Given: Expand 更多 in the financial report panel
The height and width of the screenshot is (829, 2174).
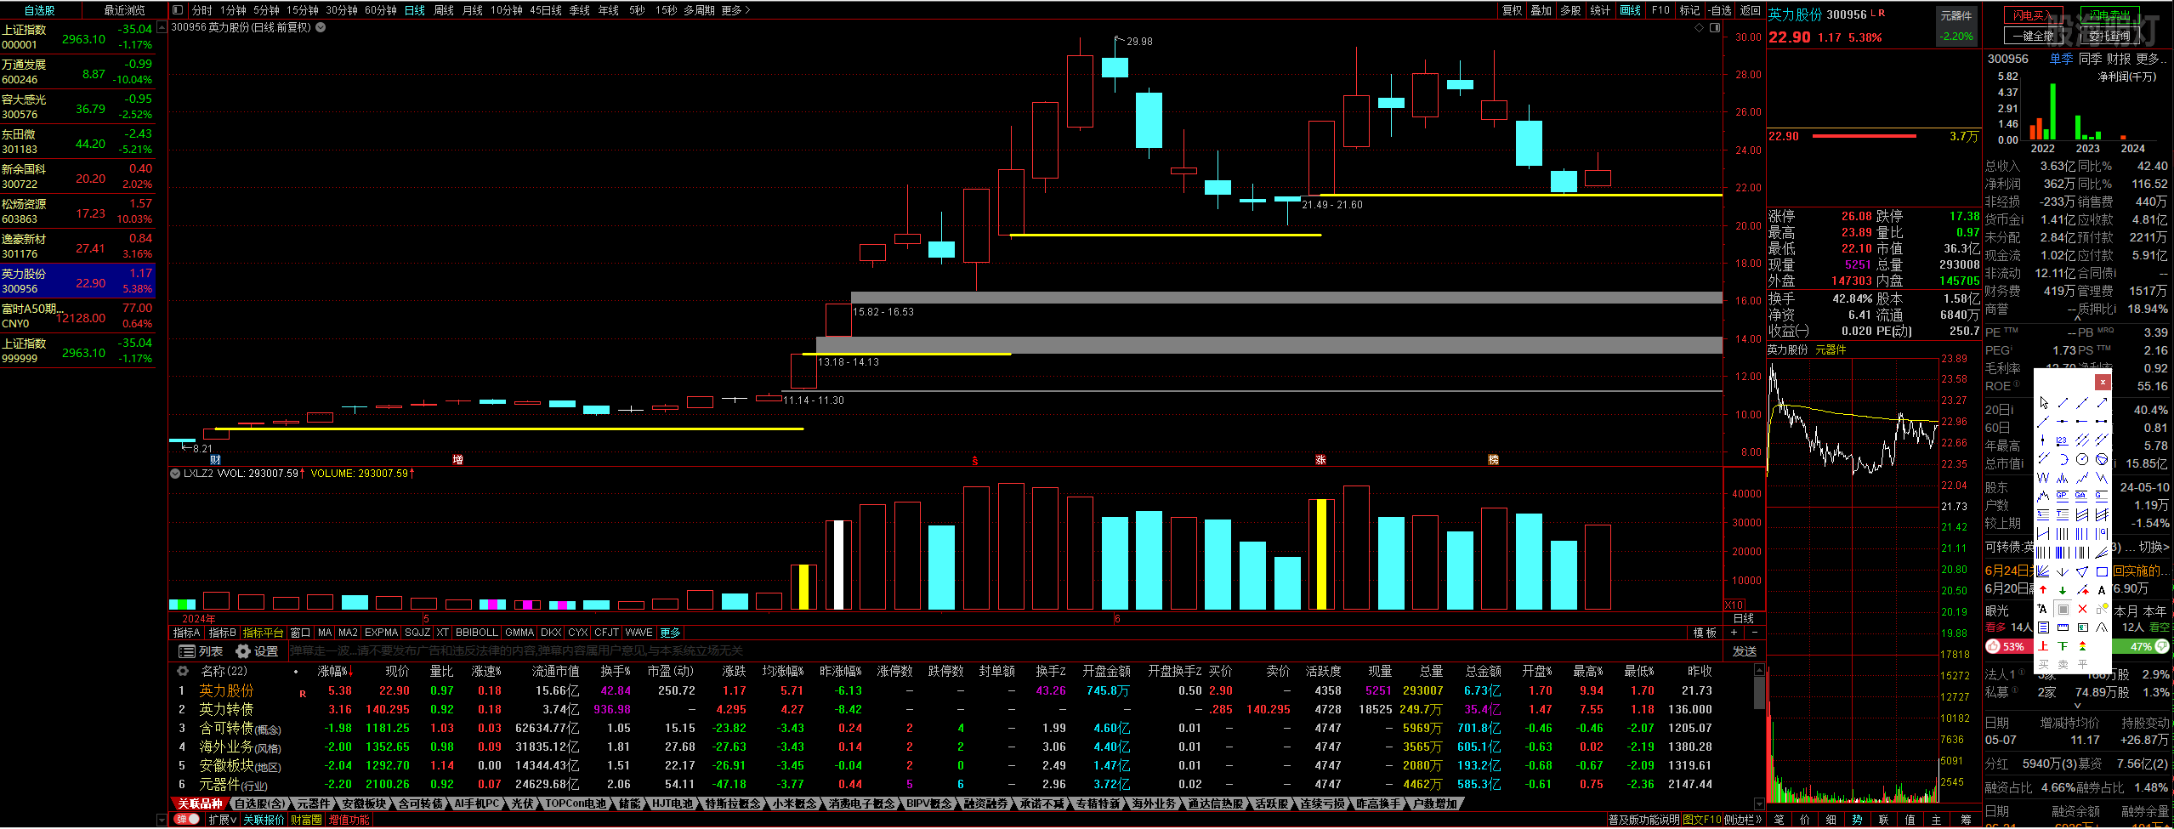Looking at the screenshot, I should (x=2151, y=59).
